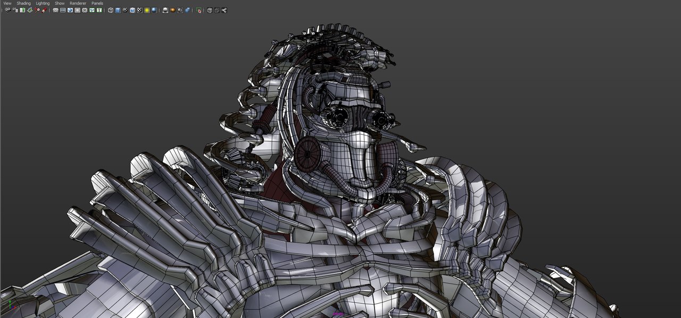Click the half-shaded anti-aliasing icon
Image resolution: width=681 pixels, height=318 pixels.
180,10
